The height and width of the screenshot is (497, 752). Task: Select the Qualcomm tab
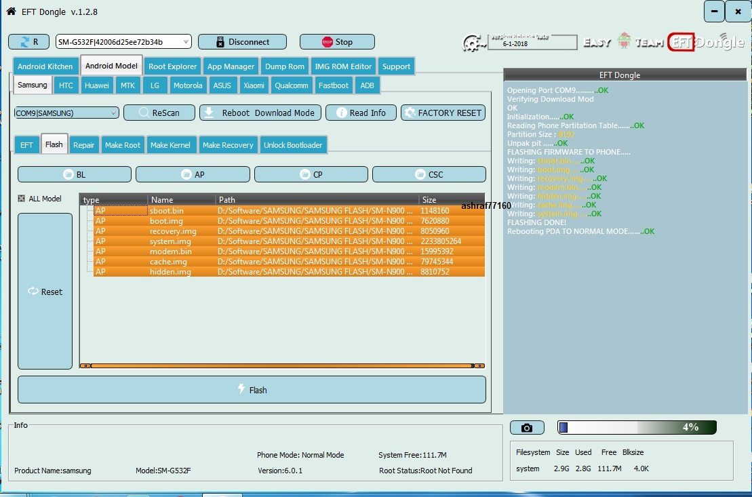pyautogui.click(x=292, y=85)
